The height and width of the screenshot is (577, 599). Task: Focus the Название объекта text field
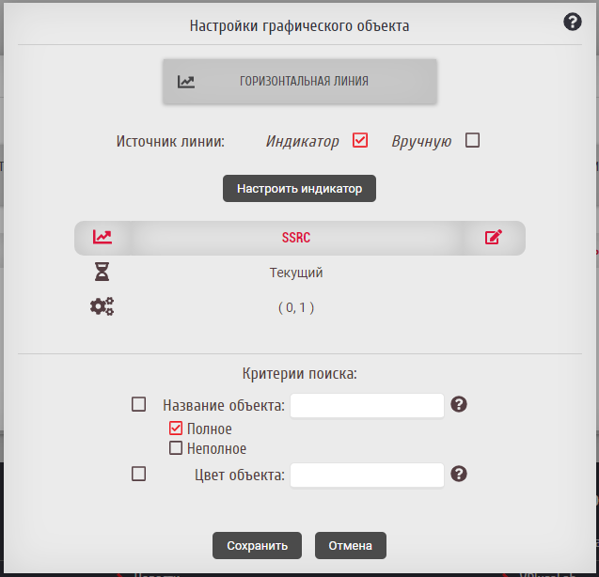point(367,405)
